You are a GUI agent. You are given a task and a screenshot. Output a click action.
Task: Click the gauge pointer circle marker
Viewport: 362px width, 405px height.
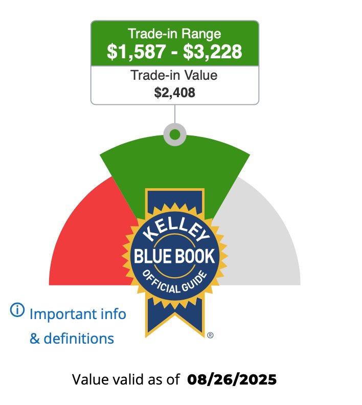tap(175, 134)
